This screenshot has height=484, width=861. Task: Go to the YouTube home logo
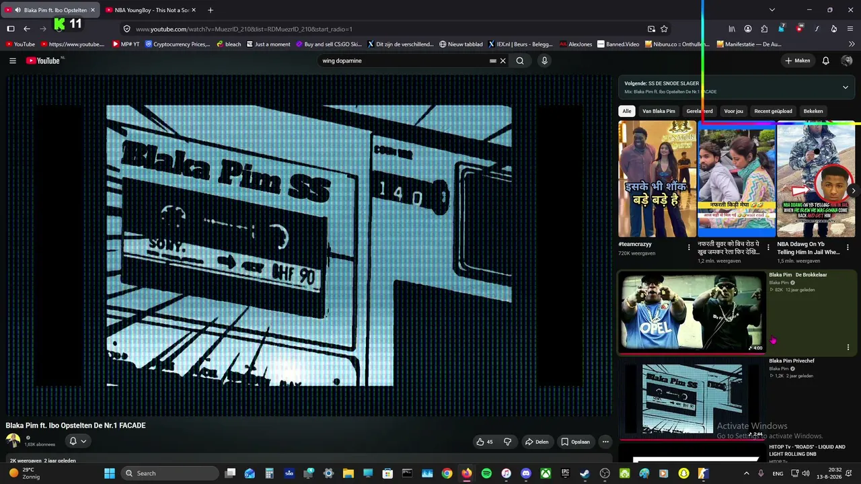coord(44,61)
